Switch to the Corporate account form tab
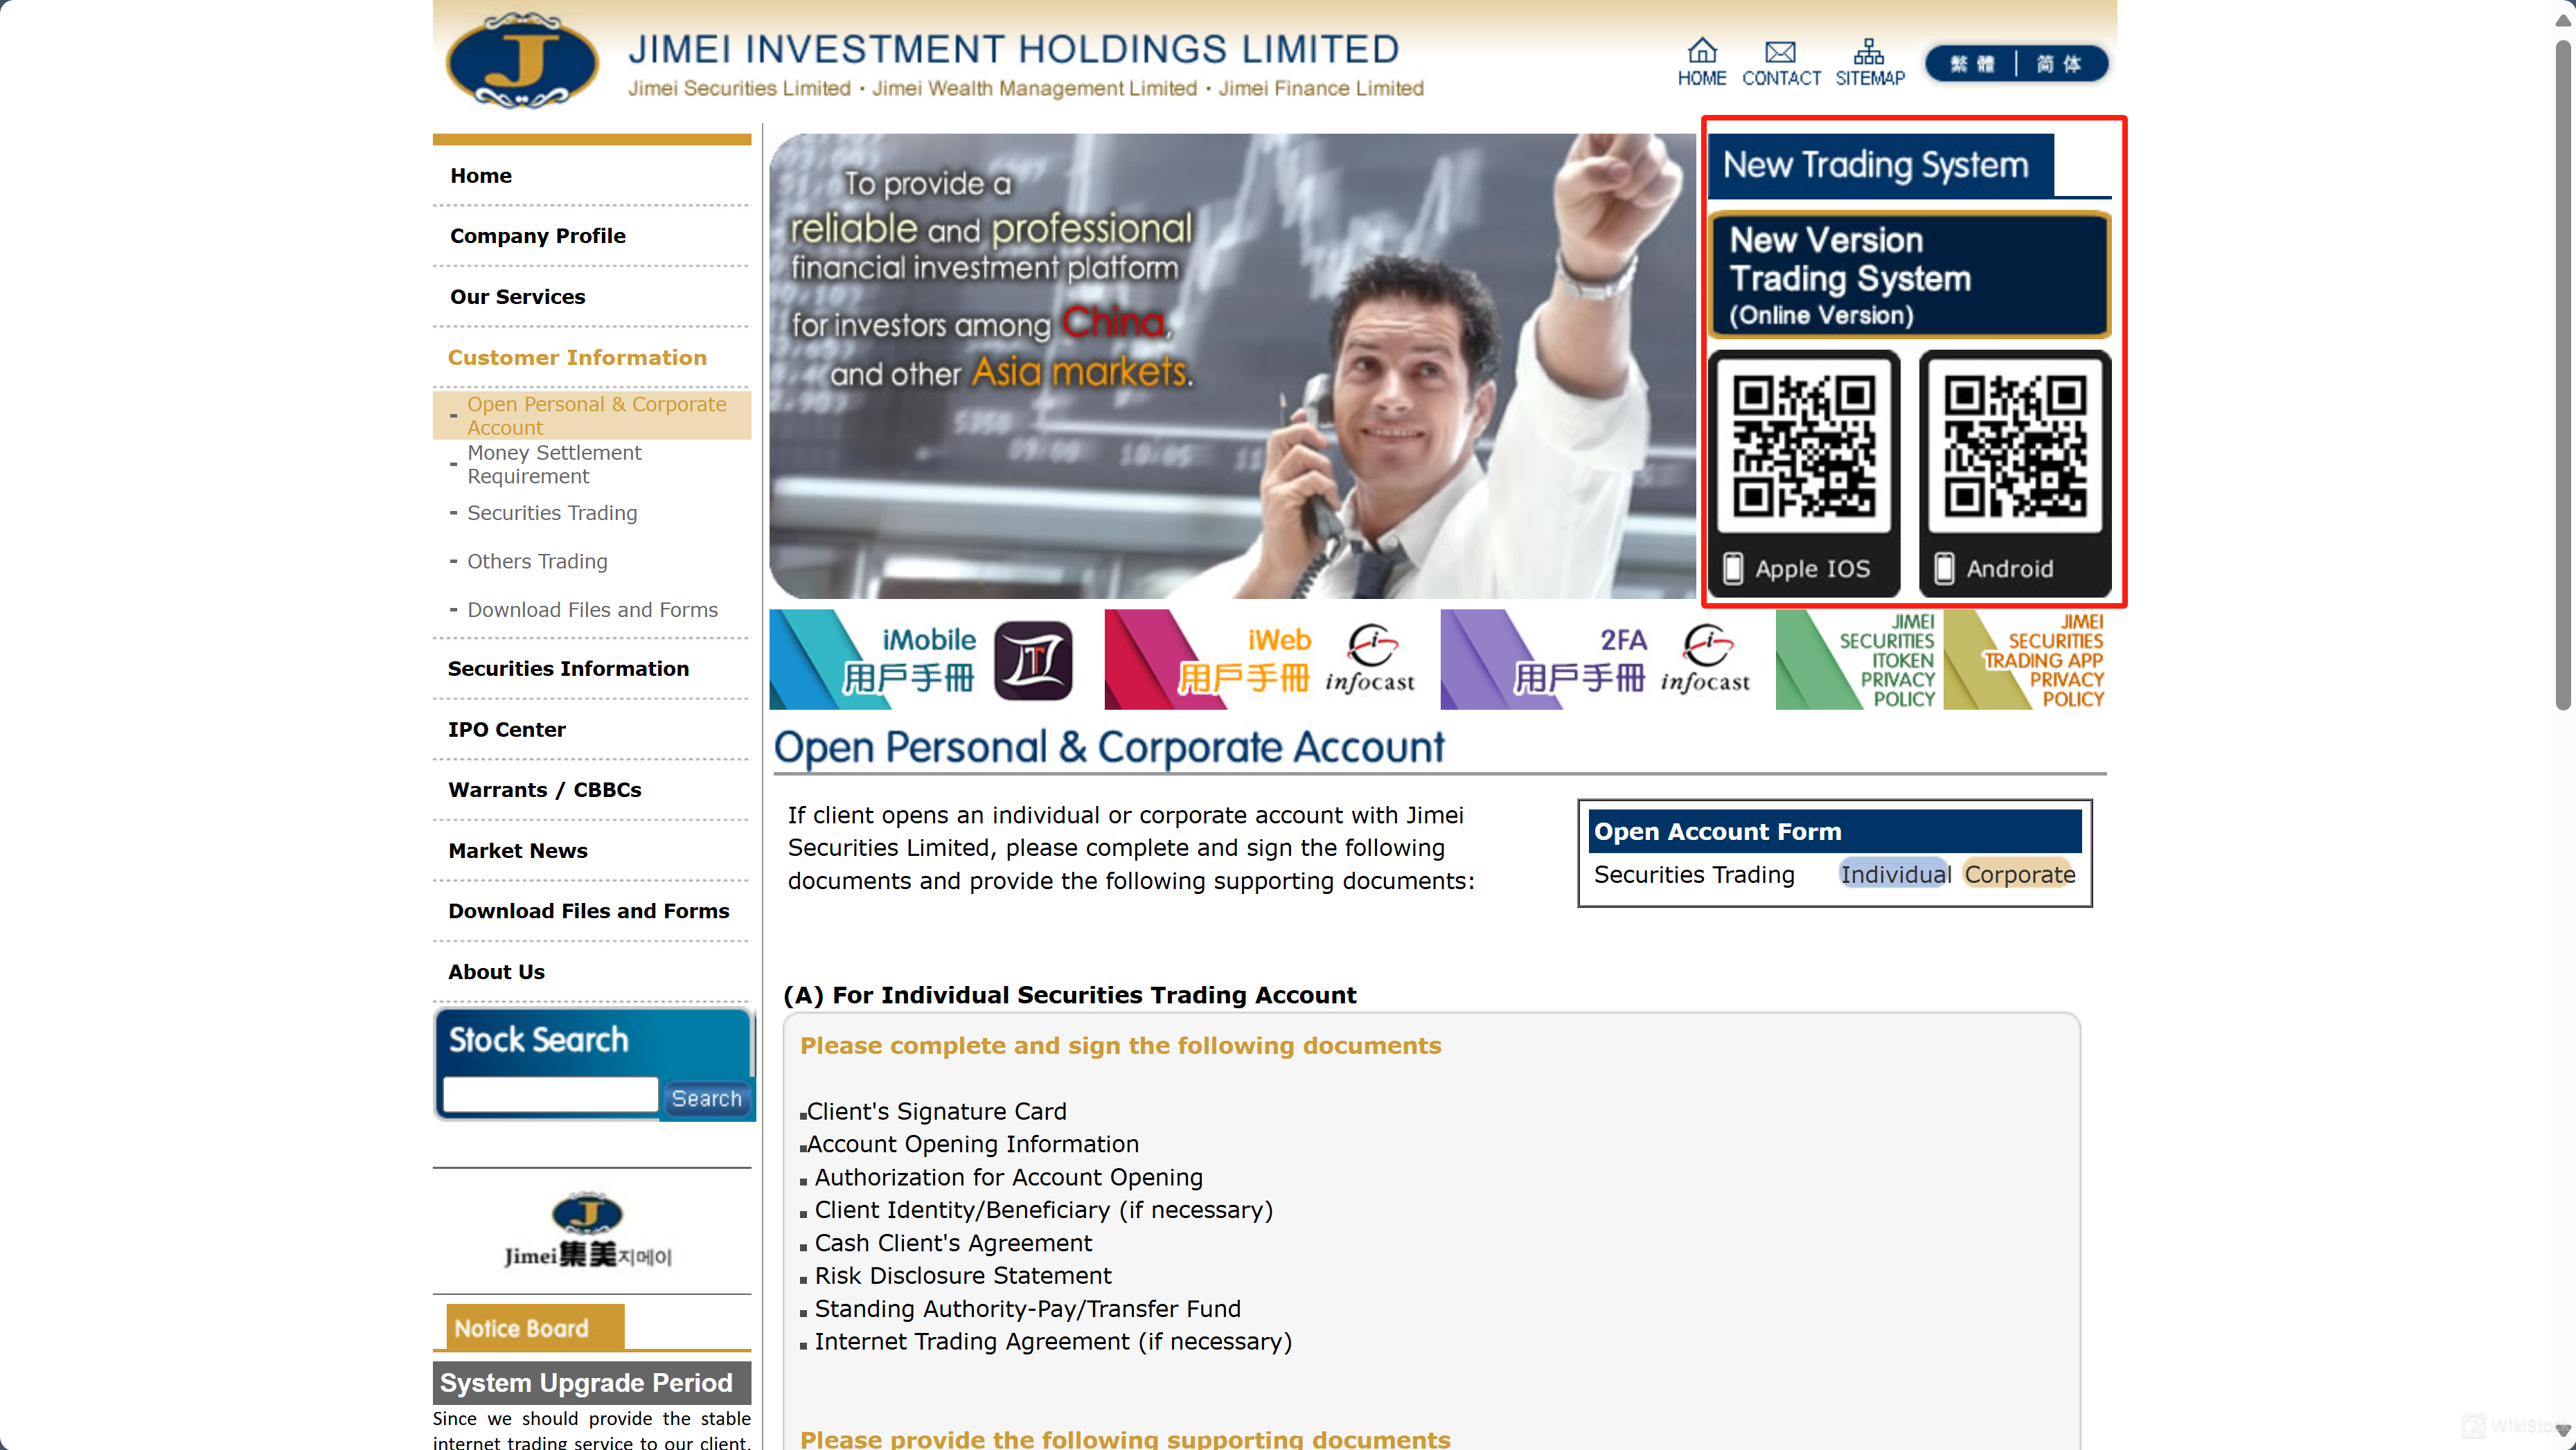The width and height of the screenshot is (2576, 1450). (2019, 873)
